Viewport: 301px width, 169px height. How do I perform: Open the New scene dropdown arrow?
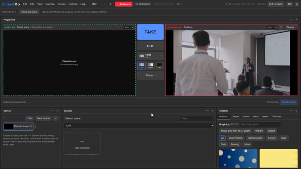(56, 118)
